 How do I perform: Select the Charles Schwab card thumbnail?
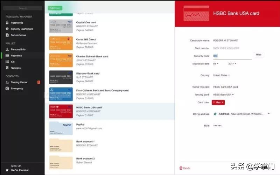[x=61, y=60]
